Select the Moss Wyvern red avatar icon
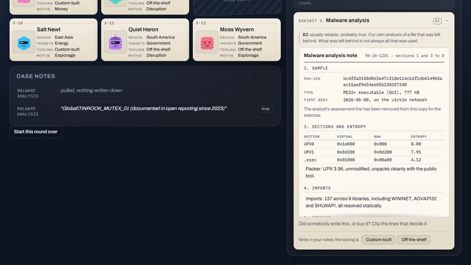The height and width of the screenshot is (265, 471). 207,43
